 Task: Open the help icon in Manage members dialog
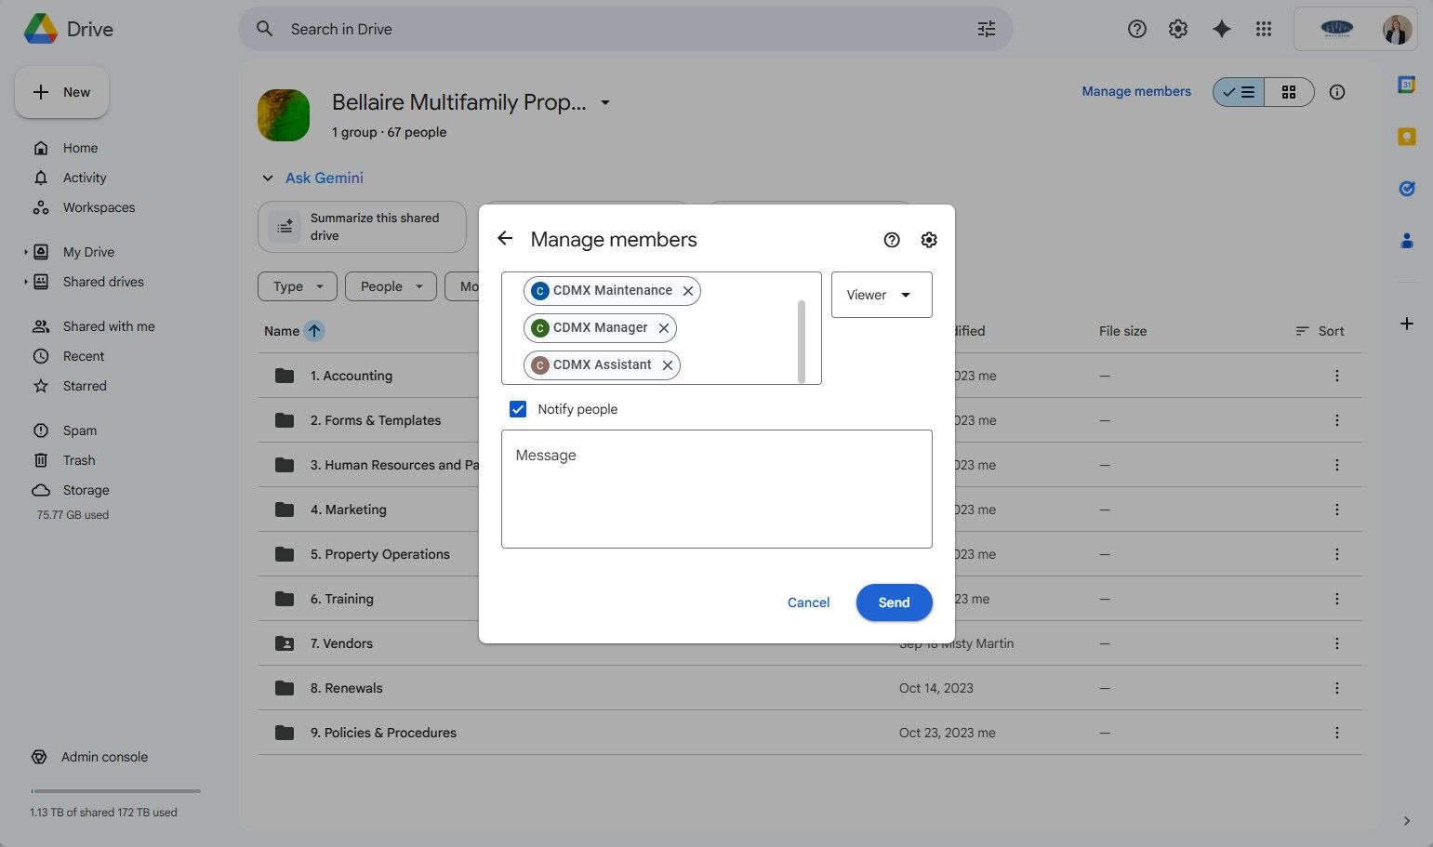tap(891, 240)
